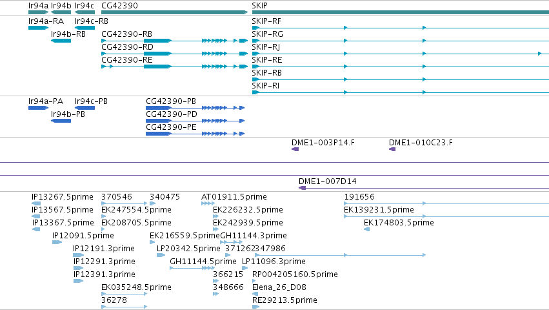The height and width of the screenshot is (310, 549).
Task: Click the DME1-007D14 clone label
Action: pyautogui.click(x=327, y=181)
